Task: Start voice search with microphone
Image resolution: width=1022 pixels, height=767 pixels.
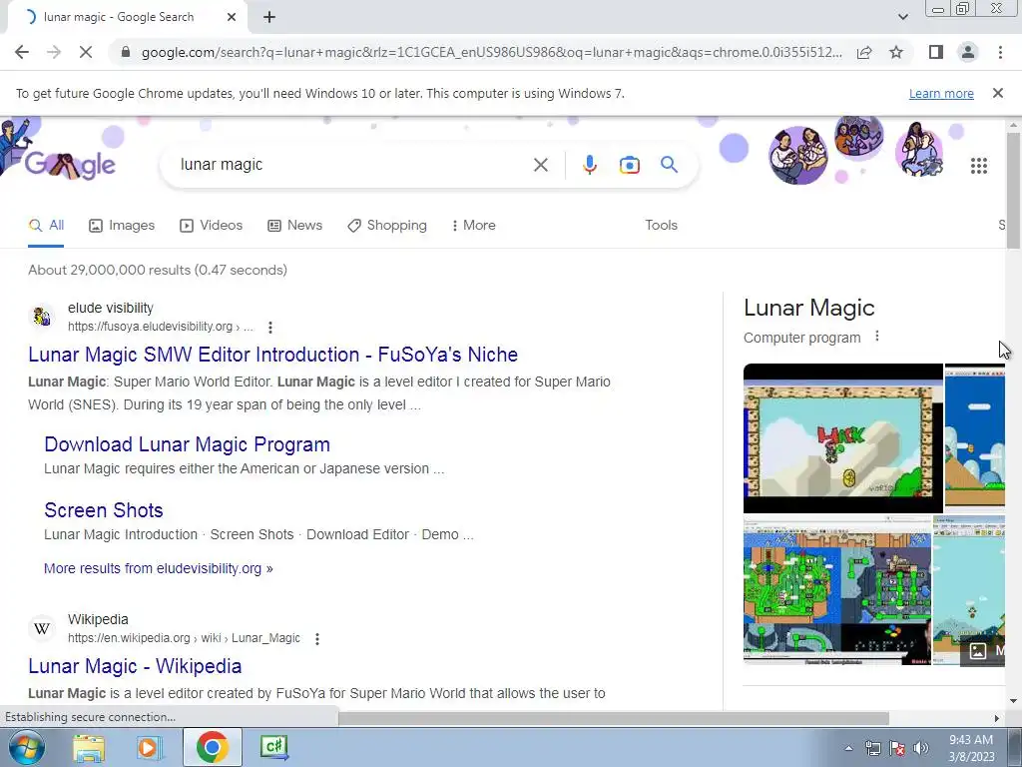Action: click(x=589, y=165)
